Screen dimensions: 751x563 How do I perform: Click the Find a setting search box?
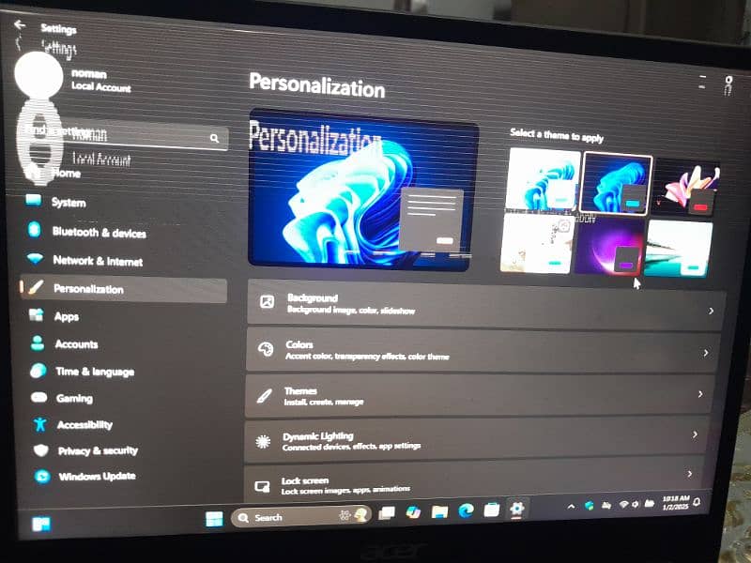[122, 137]
